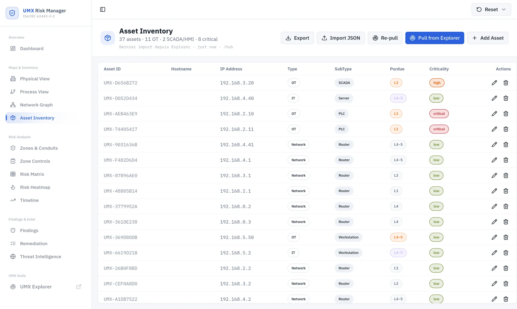This screenshot has height=309, width=517.
Task: Edit asset UMX-CEF0A8D0
Action: click(x=494, y=284)
